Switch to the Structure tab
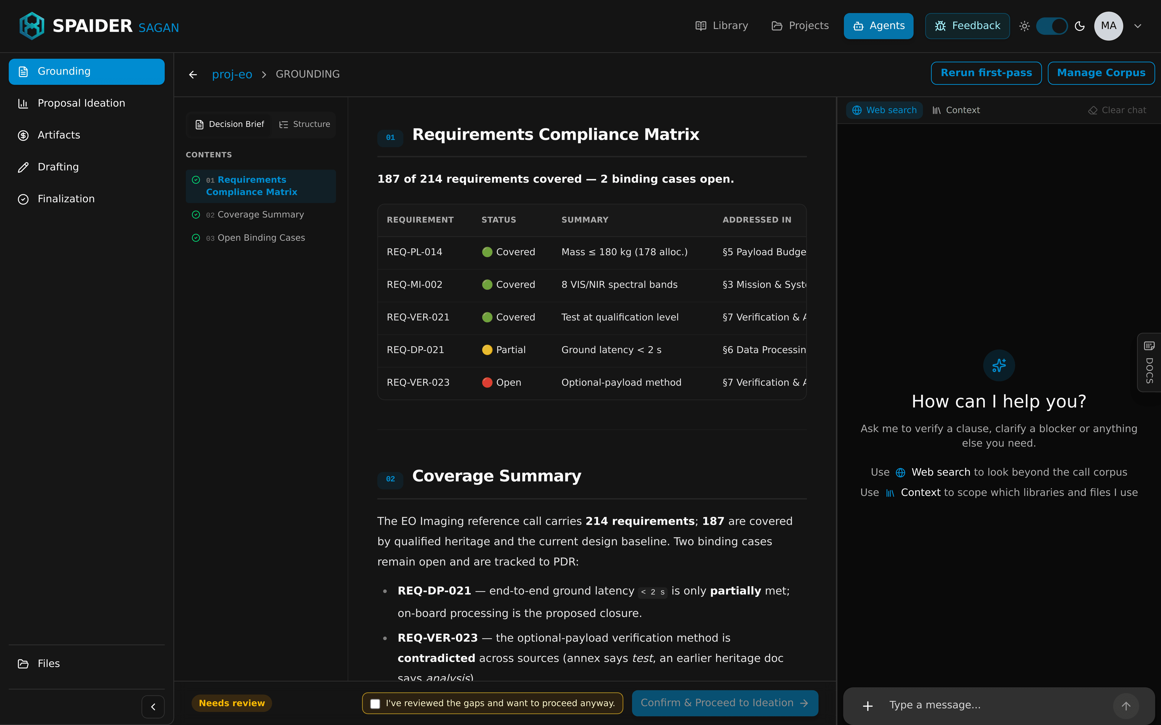Screen dimensions: 1161x725 click(305, 124)
